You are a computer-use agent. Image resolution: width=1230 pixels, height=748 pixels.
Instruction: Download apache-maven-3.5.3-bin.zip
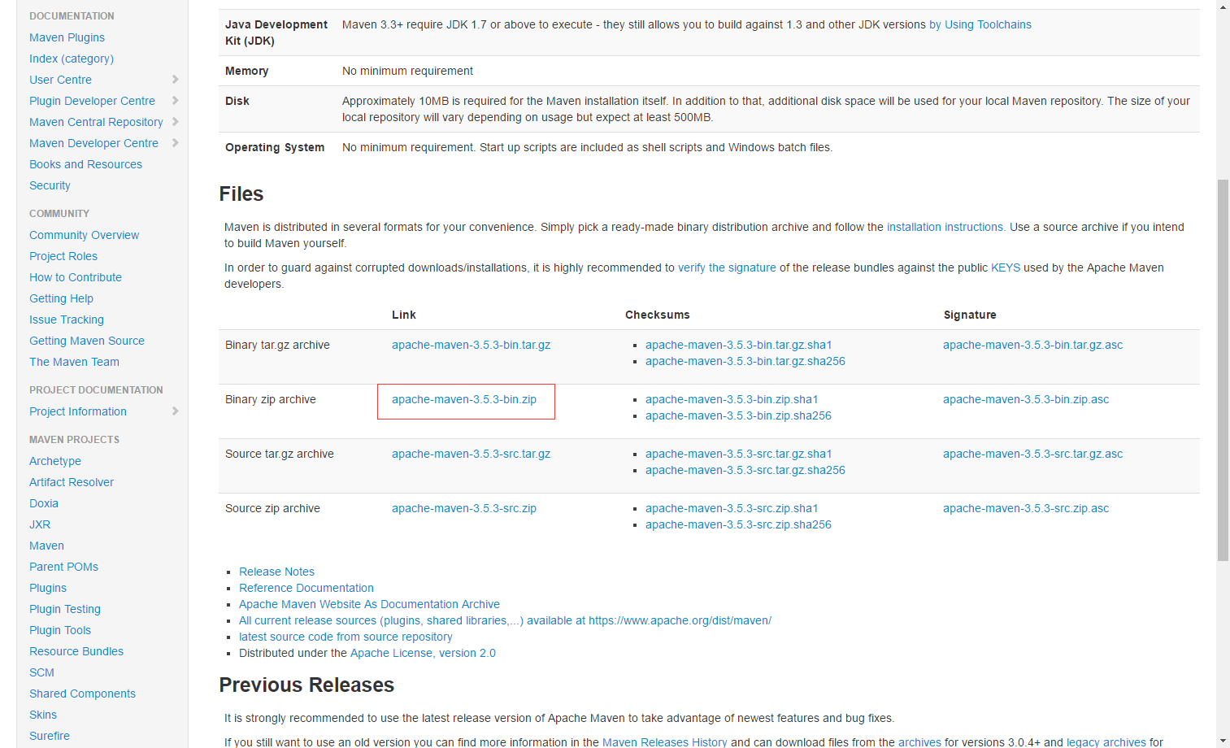coord(464,399)
